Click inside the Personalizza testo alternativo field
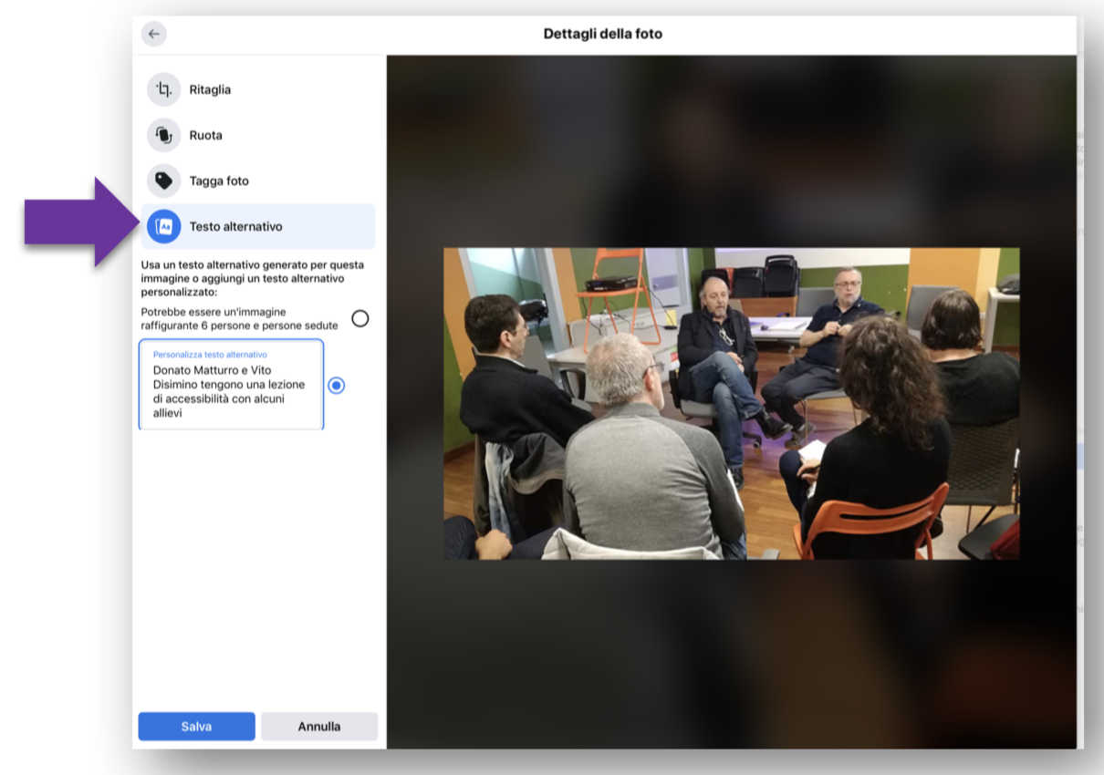1104x775 pixels. pyautogui.click(x=231, y=384)
